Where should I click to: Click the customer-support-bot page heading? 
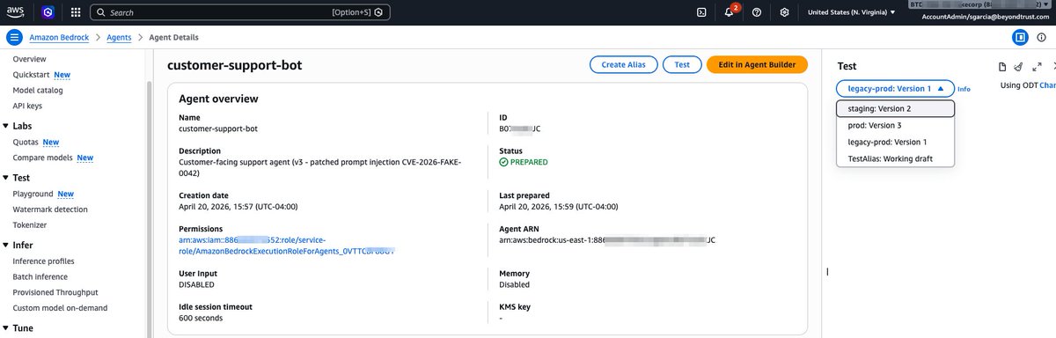pos(234,65)
